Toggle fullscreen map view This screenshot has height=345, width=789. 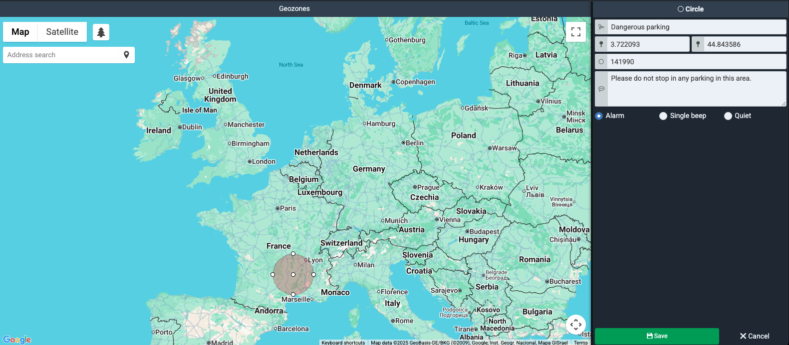[575, 32]
